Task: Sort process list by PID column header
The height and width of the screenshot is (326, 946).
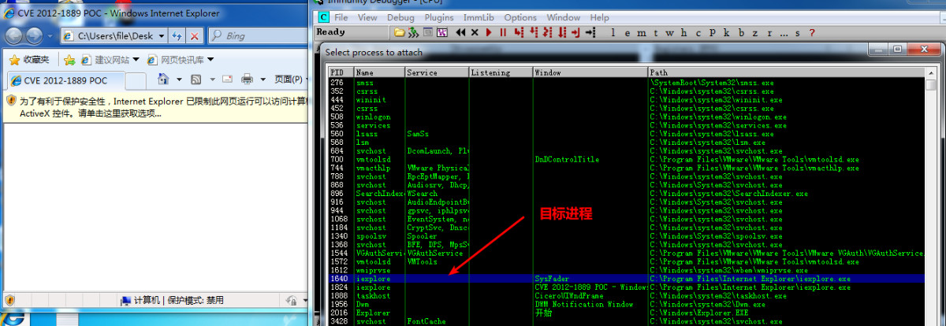Action: click(341, 72)
